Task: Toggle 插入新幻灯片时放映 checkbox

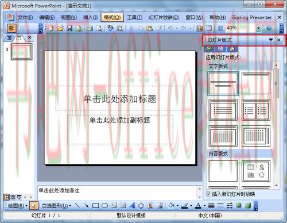Action: (x=208, y=194)
